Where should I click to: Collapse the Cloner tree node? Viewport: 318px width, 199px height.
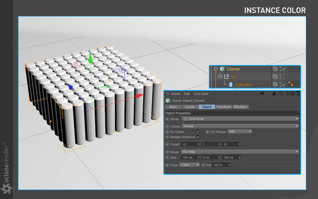tap(215, 69)
